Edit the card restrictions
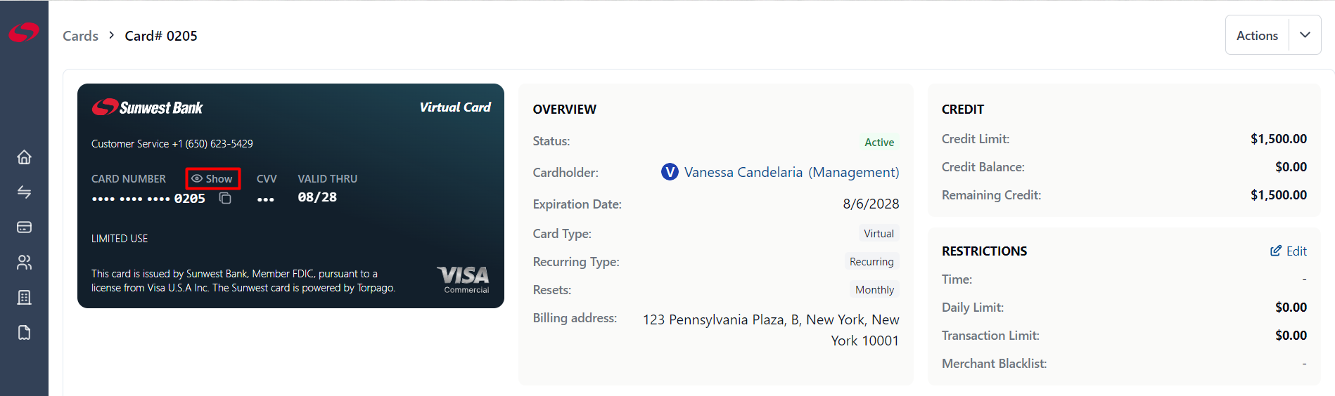1335x396 pixels. click(x=1288, y=251)
